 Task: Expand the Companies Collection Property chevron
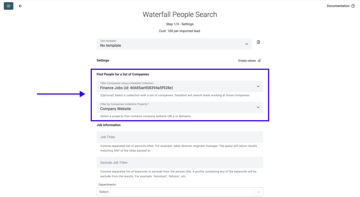(x=258, y=107)
